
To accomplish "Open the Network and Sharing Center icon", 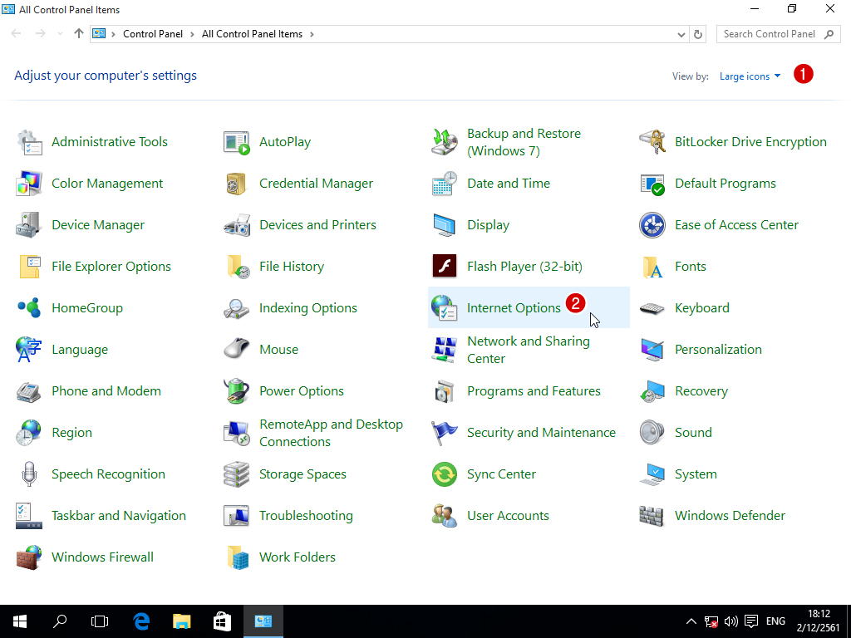I will tap(445, 350).
